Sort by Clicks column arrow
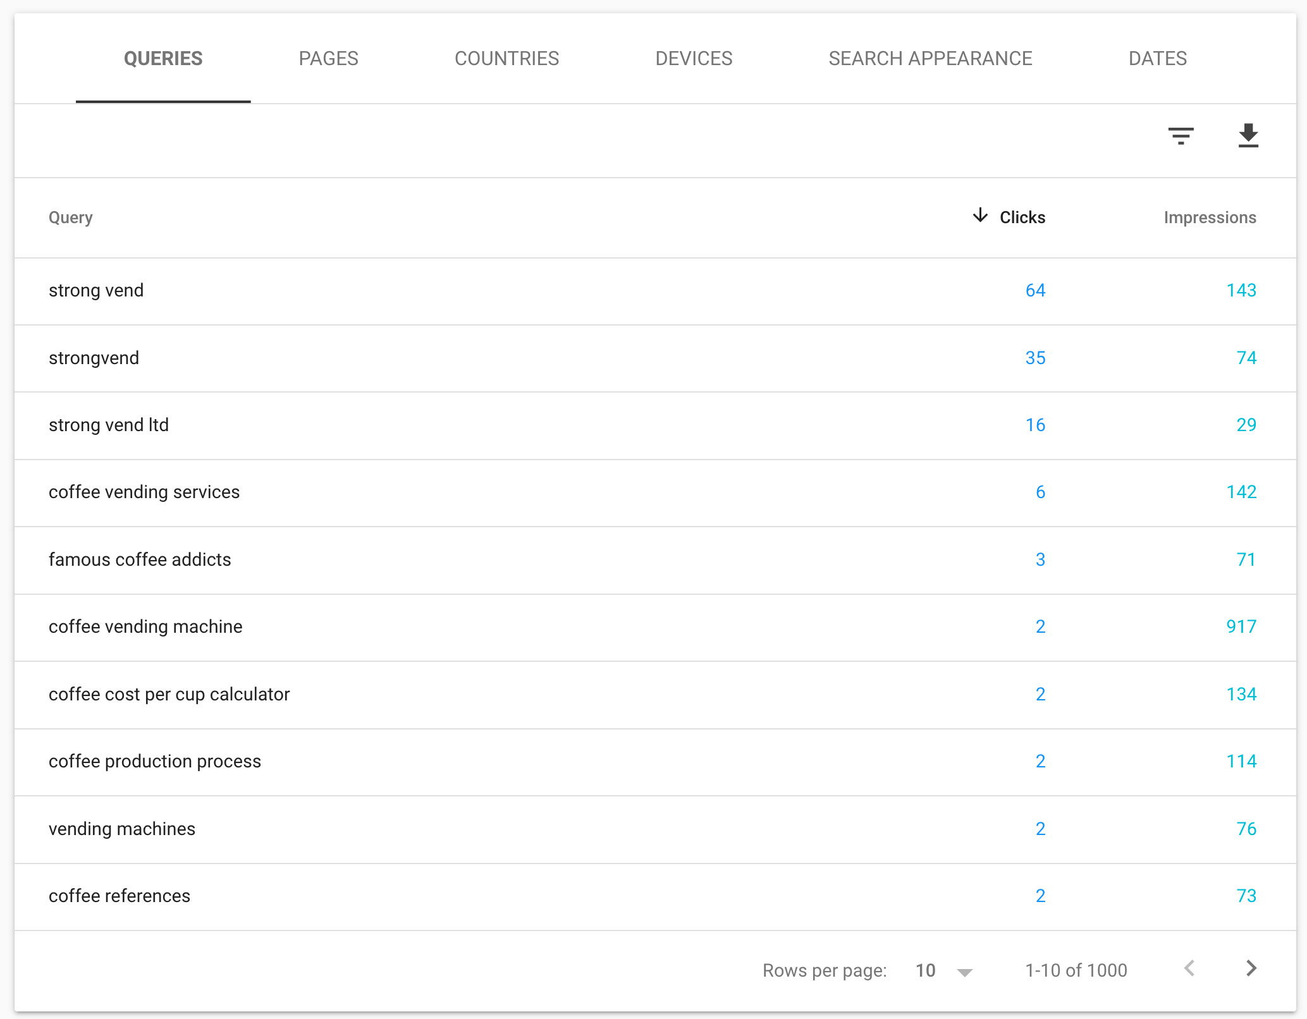1307x1019 pixels. point(980,216)
